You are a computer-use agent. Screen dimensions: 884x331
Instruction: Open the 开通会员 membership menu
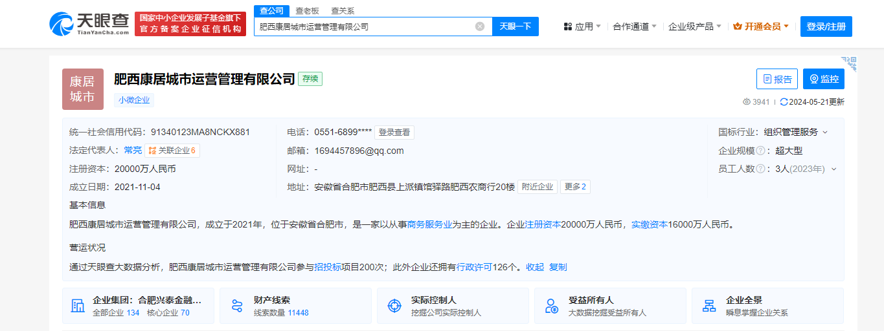coord(761,27)
